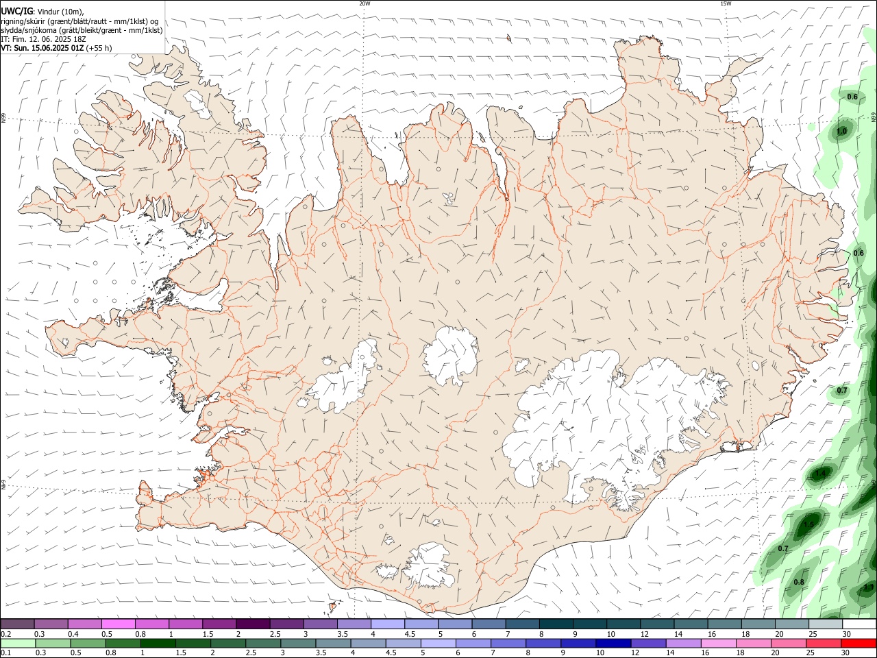877x658 pixels.
Task: Pick the crimson 25 swatch in rain legend
Action: coord(824,644)
